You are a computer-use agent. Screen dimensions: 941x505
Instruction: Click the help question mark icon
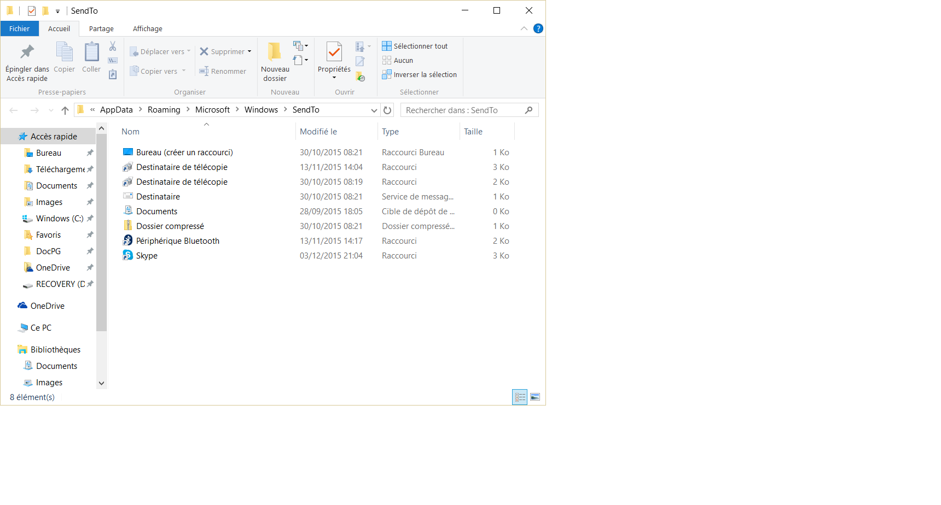pyautogui.click(x=538, y=28)
